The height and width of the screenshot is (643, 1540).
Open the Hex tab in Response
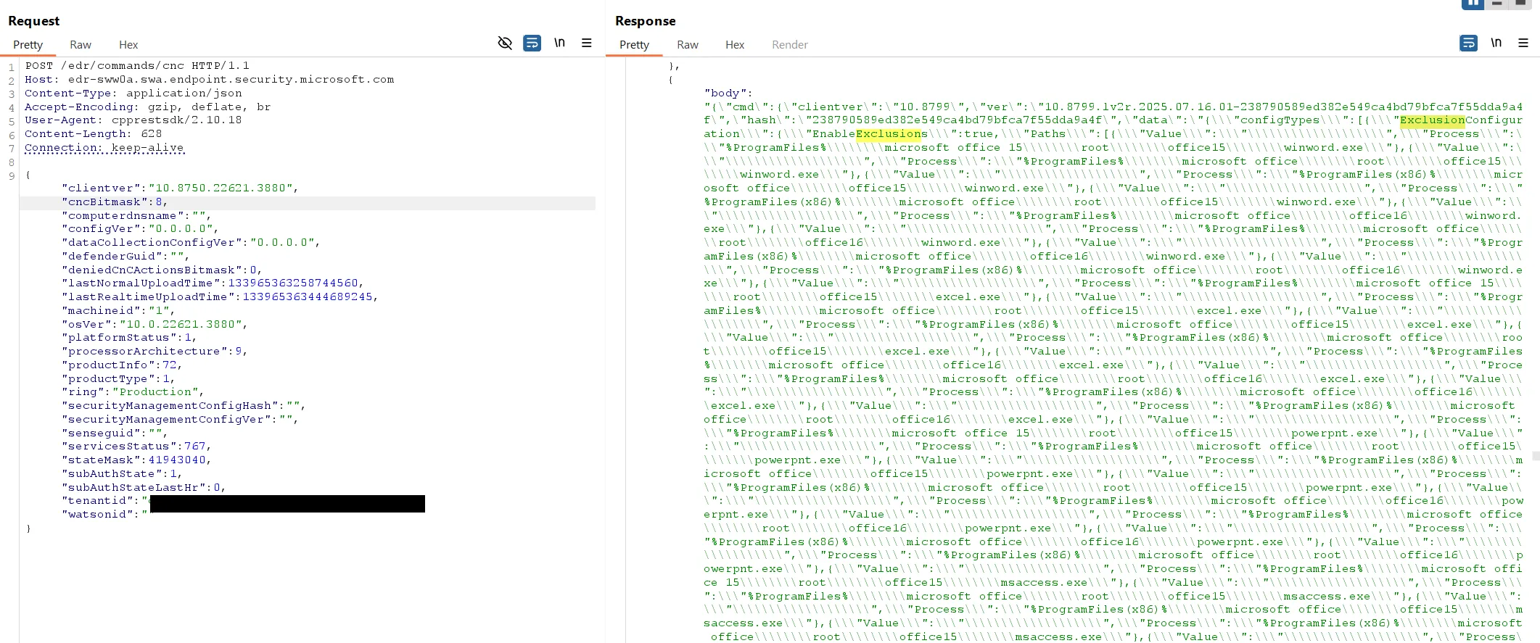point(735,45)
